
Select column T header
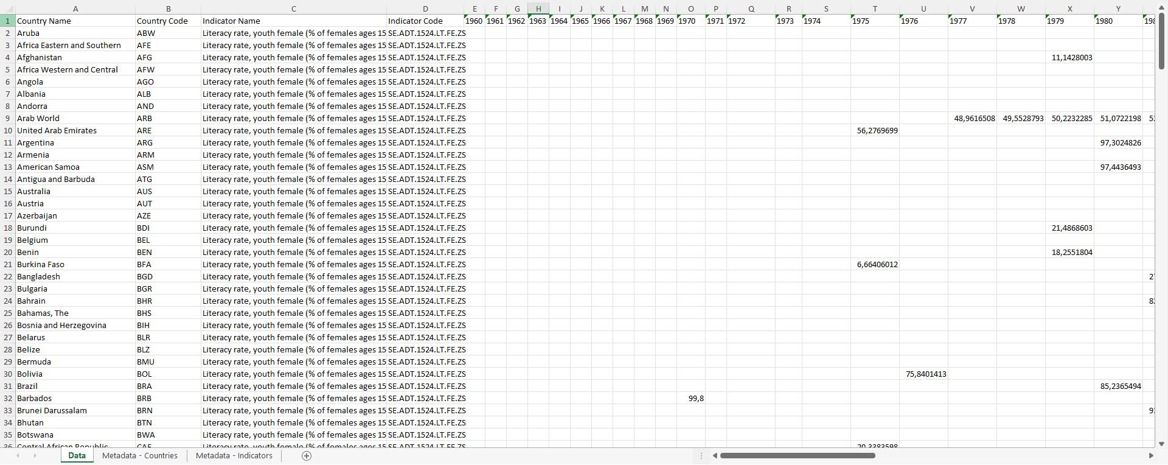pyautogui.click(x=875, y=9)
